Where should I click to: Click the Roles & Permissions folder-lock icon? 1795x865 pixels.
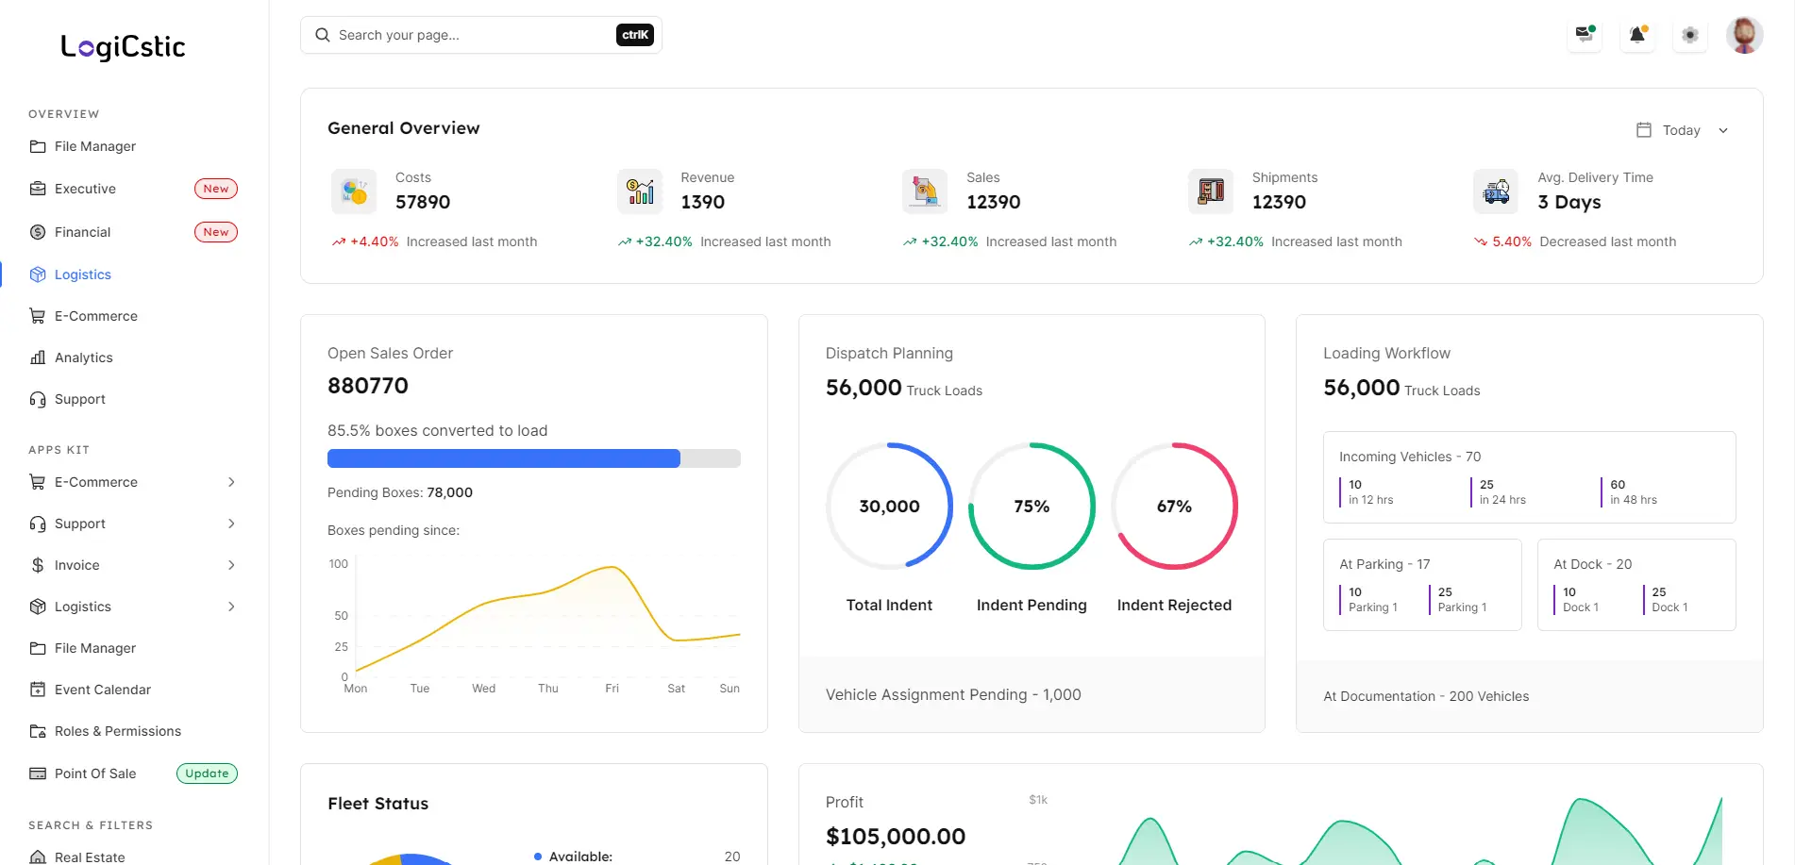tap(38, 731)
